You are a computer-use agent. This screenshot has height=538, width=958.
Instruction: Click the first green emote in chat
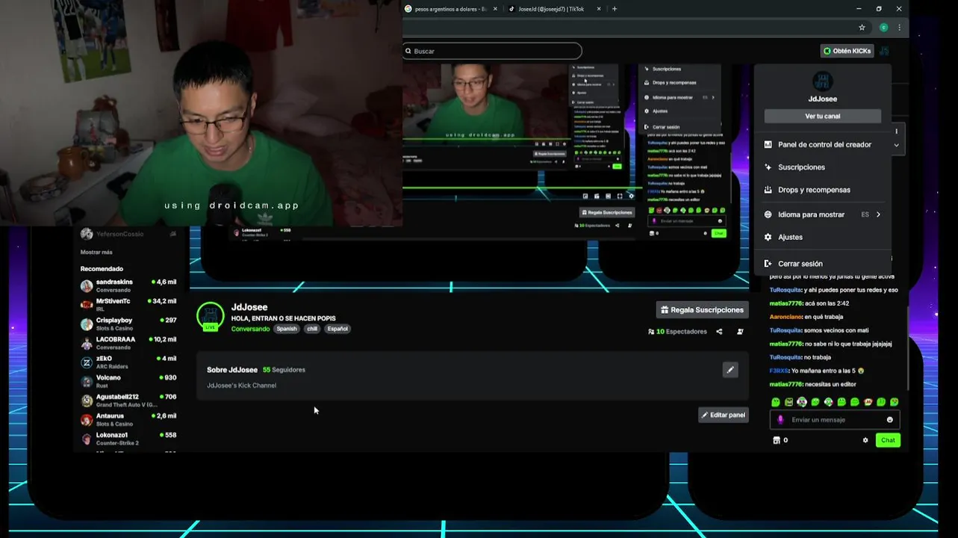coord(776,402)
